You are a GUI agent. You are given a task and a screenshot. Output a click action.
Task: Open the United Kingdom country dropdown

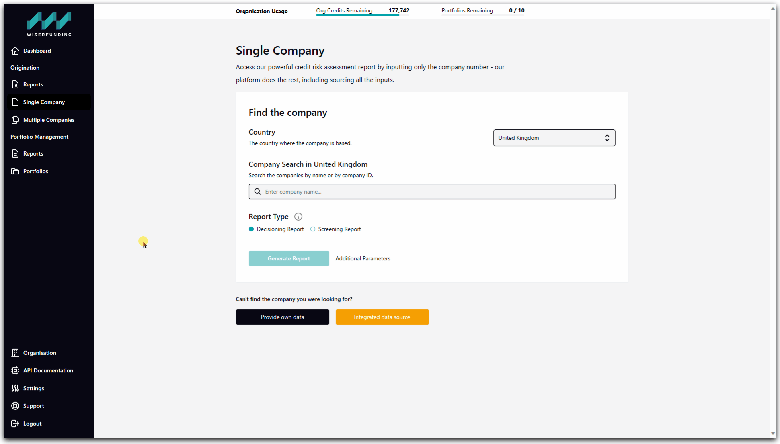[554, 138]
